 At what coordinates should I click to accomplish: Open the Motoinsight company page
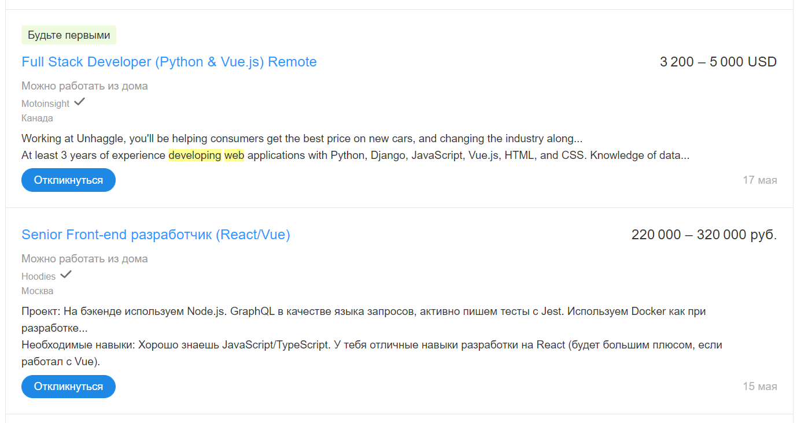[x=45, y=104]
